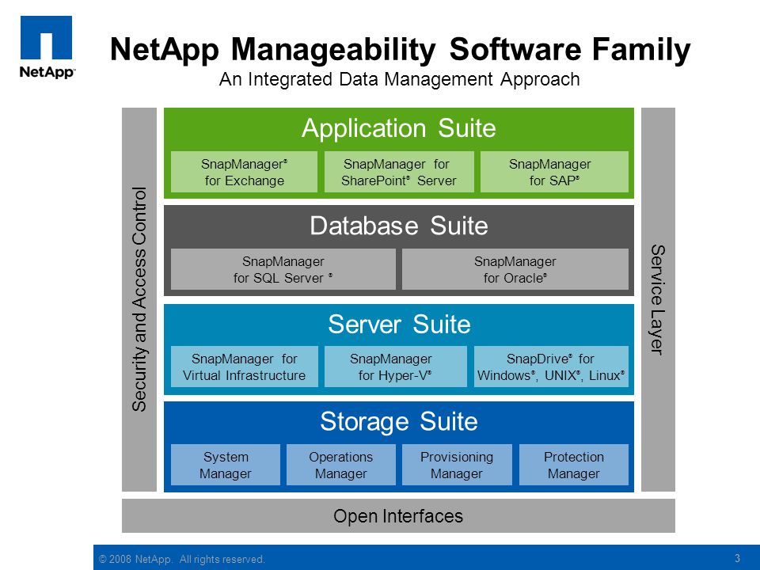Click the Application Suite heading

click(399, 128)
